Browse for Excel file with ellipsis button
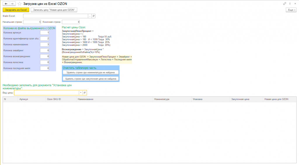299x165 pixels. [x=90, y=16]
